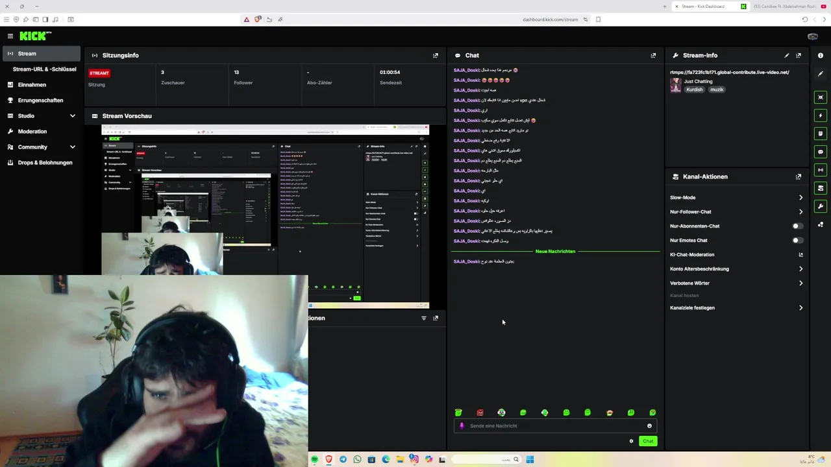Open KI-Chat-Moderation external settings
The width and height of the screenshot is (831, 467).
(x=800, y=255)
